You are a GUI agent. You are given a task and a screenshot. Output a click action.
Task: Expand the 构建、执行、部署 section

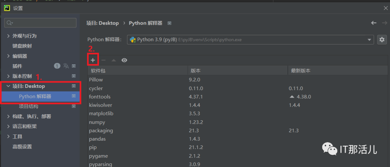tap(9, 116)
